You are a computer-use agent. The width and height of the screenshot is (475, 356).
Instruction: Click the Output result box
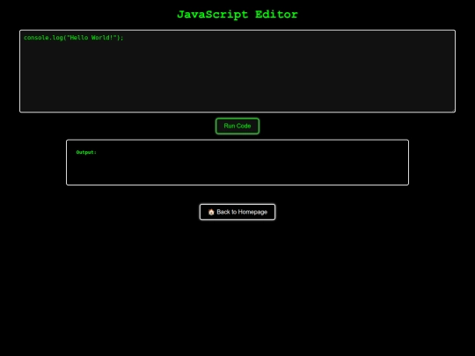[x=237, y=163]
